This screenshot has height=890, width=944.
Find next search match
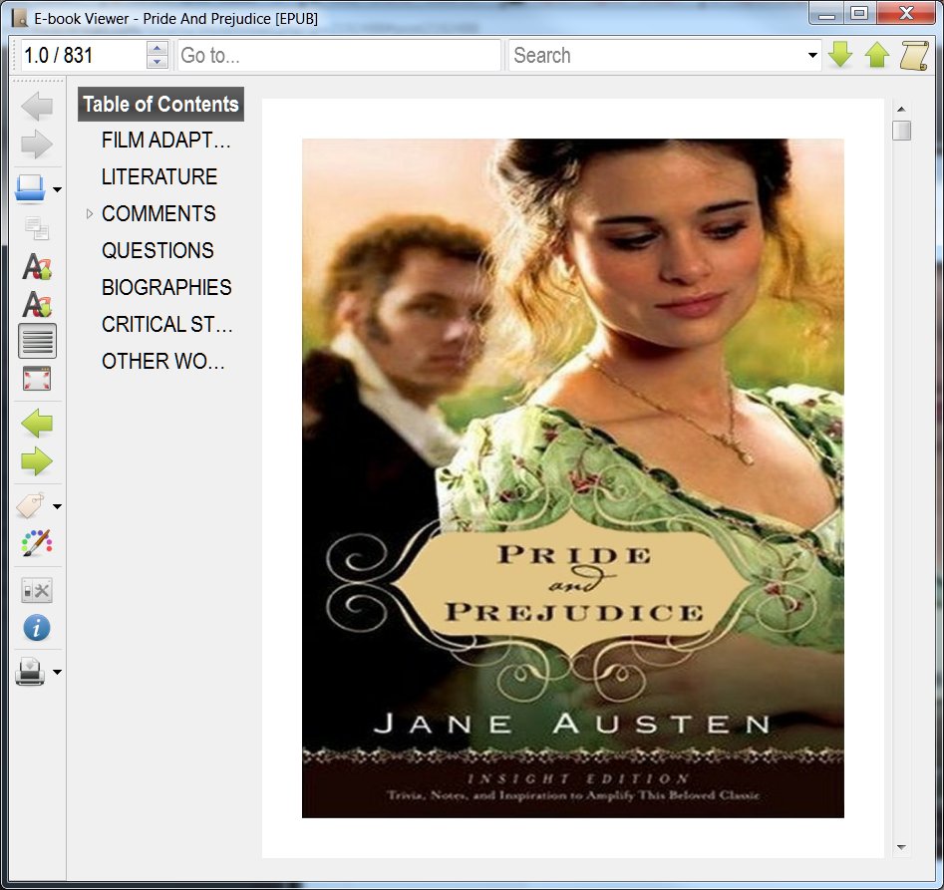840,55
